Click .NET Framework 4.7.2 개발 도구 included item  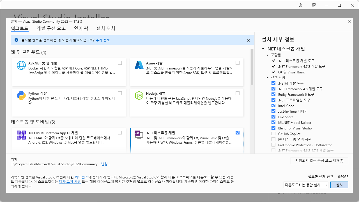(302, 66)
